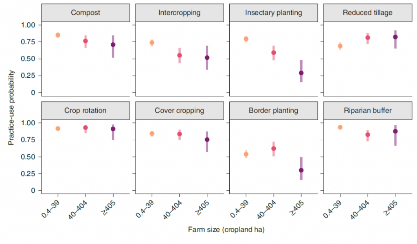Click the purple ≥405 point in Crop rotation
The image size is (417, 244).
(113, 129)
